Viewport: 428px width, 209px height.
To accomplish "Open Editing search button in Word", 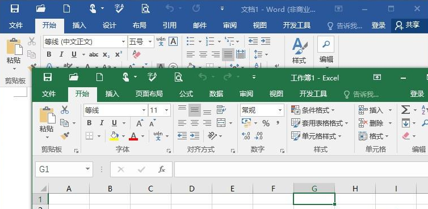I will point(326,44).
